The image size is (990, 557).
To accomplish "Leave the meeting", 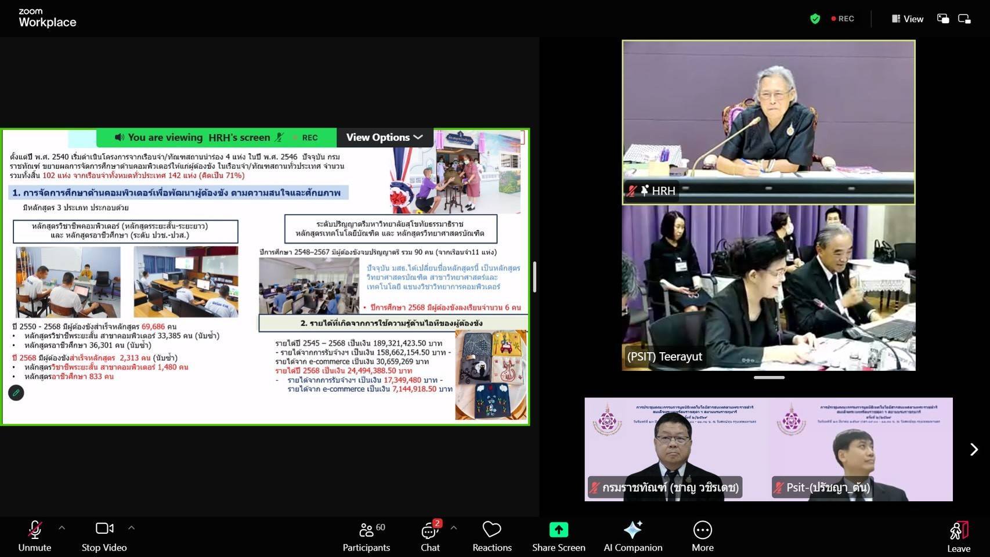I will 958,536.
